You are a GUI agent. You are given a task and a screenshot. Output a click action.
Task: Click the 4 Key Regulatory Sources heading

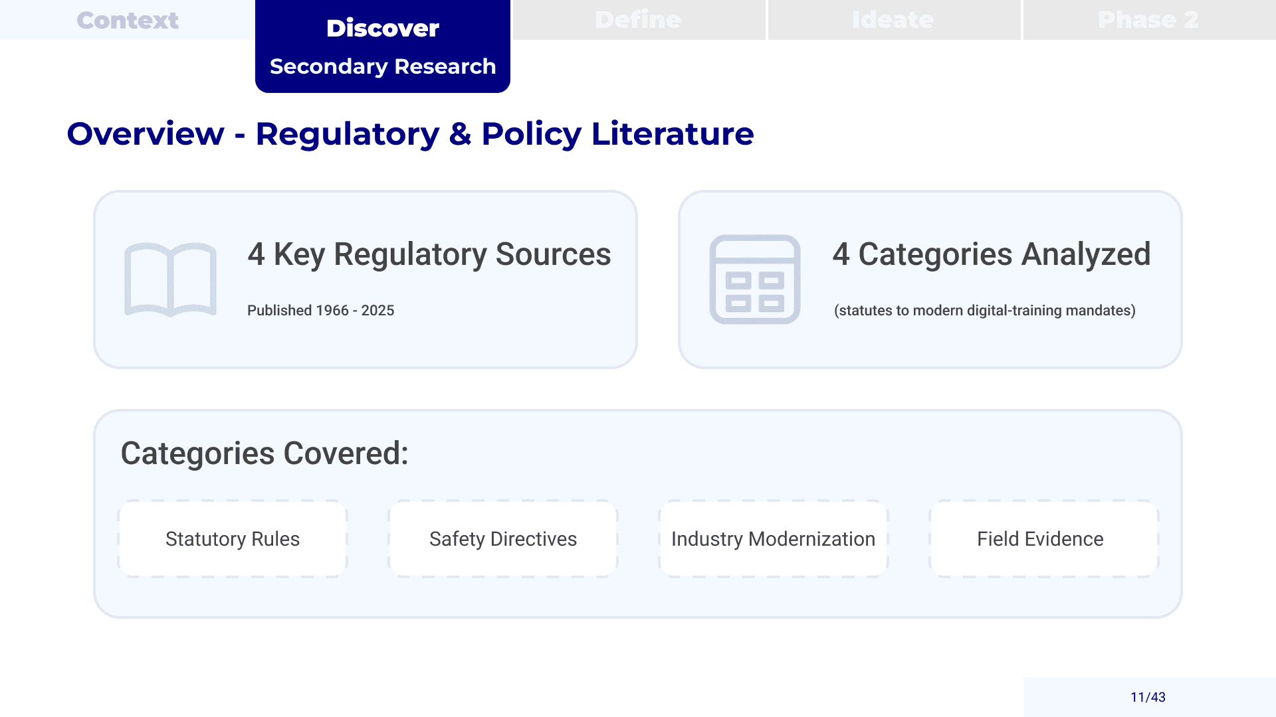[x=429, y=254]
